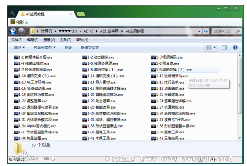Image resolution: width=247 pixels, height=166 pixels.
Task: Click icon of 1-10 塌陷变换 (3).exe
Action: click(x=16, y=76)
